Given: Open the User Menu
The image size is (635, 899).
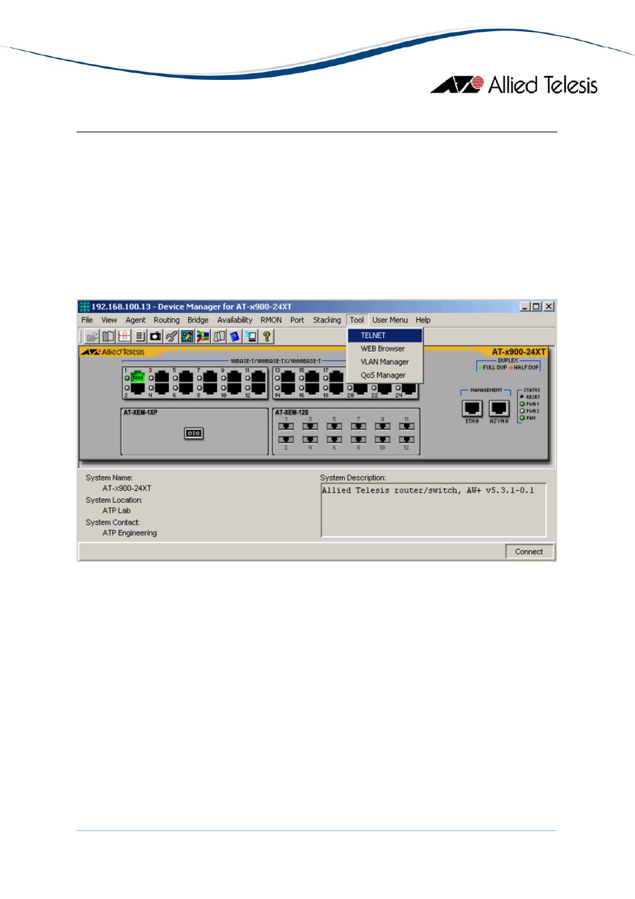Looking at the screenshot, I should pos(390,320).
